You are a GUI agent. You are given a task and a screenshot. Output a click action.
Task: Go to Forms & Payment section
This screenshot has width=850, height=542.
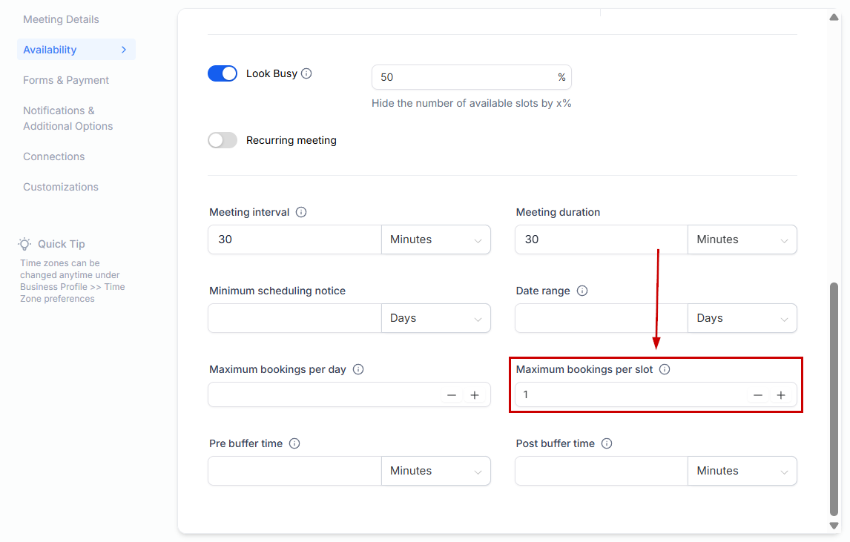tap(66, 80)
